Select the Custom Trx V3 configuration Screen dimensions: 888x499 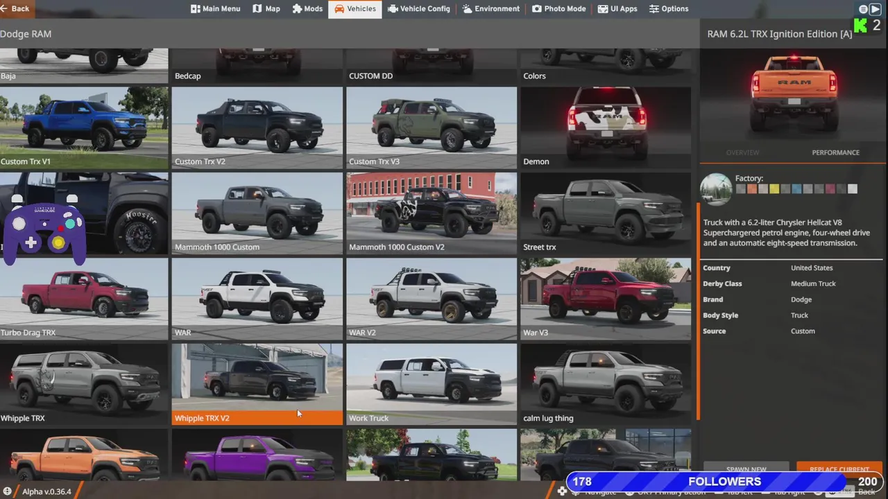(432, 128)
